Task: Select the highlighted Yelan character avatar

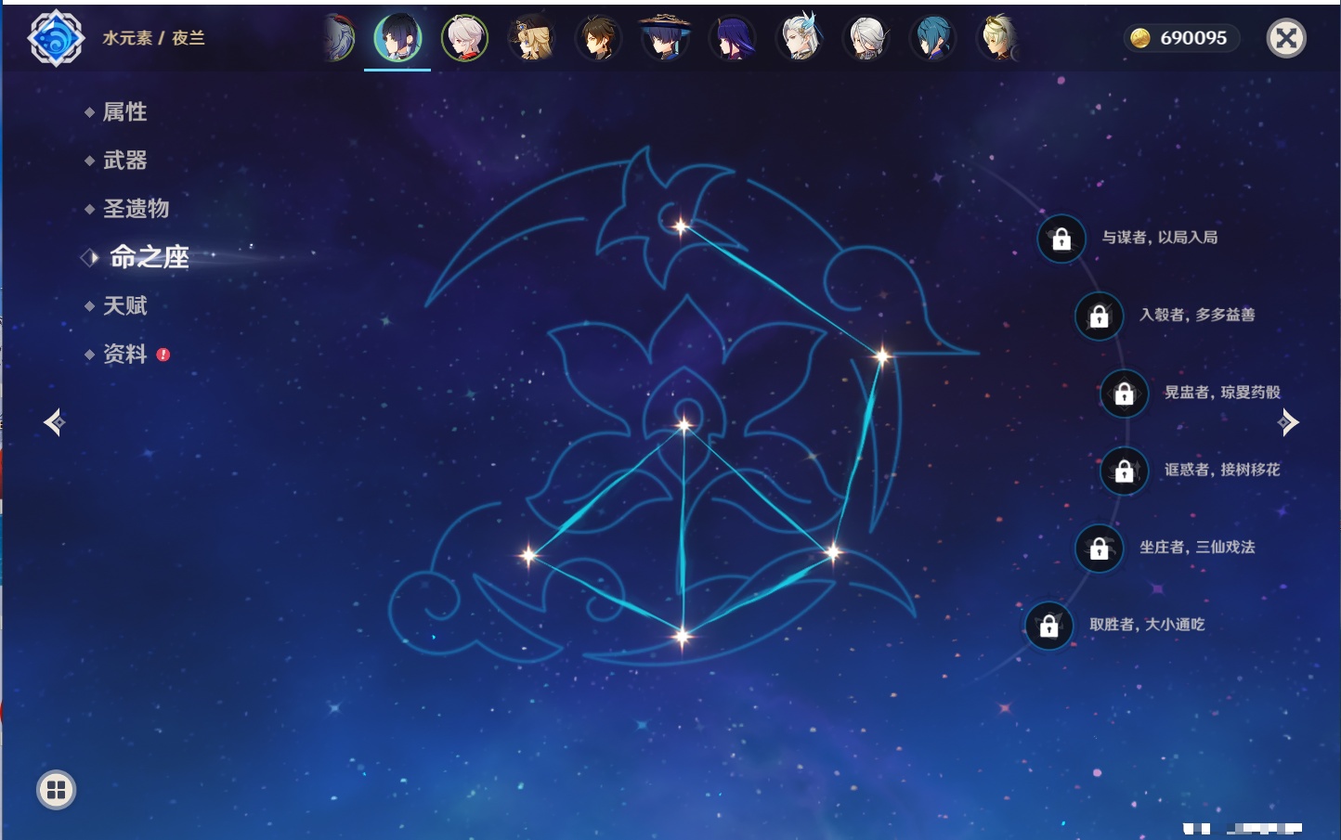Action: pos(397,38)
